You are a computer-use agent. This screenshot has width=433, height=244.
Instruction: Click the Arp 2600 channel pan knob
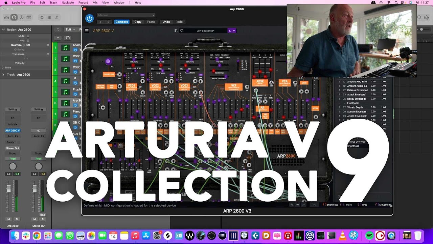click(13, 166)
